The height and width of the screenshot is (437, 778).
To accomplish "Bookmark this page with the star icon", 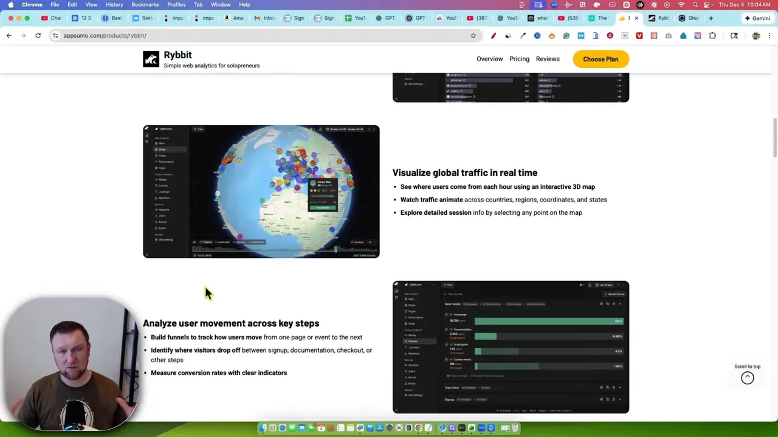I will [x=473, y=35].
